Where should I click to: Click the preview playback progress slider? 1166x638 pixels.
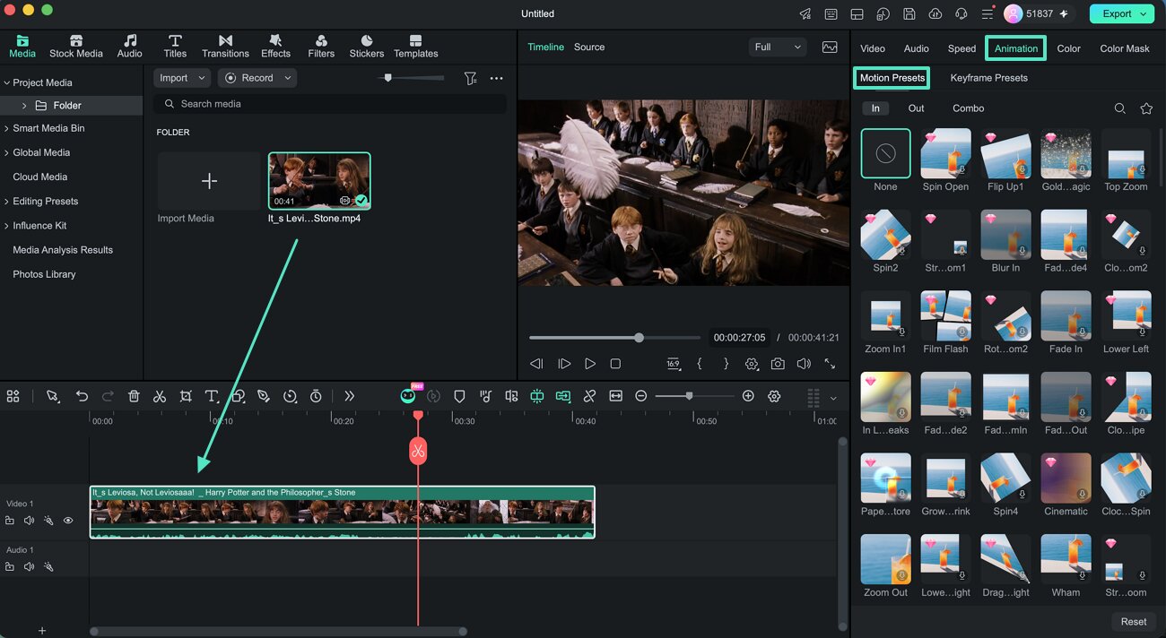(614, 338)
